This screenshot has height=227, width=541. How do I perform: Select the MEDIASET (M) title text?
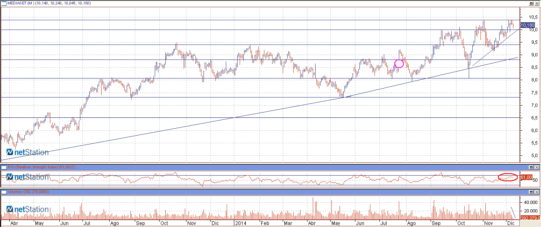coord(20,3)
